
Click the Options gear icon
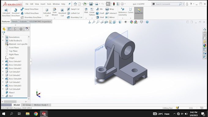(x=122, y=4)
